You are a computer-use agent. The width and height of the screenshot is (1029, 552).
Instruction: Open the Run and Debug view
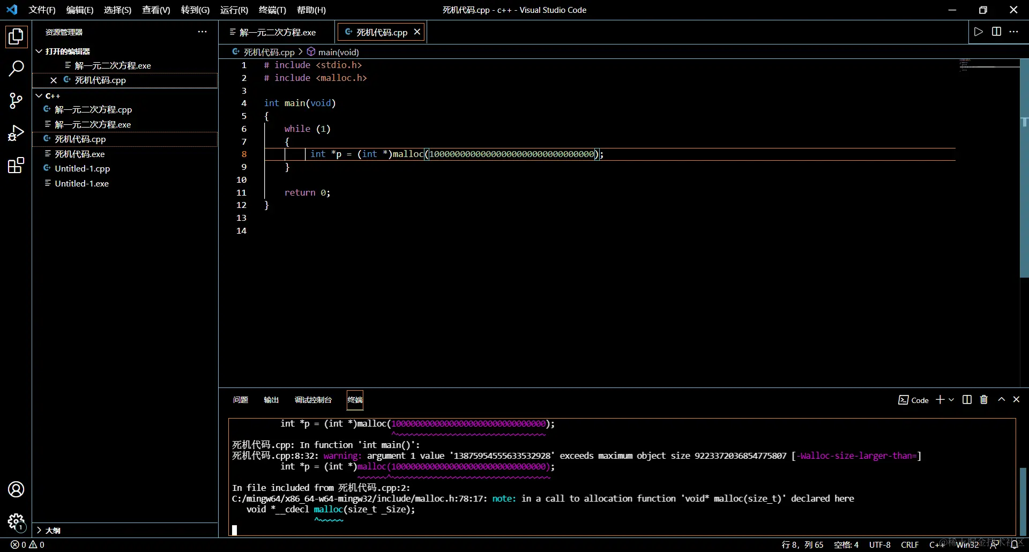16,133
